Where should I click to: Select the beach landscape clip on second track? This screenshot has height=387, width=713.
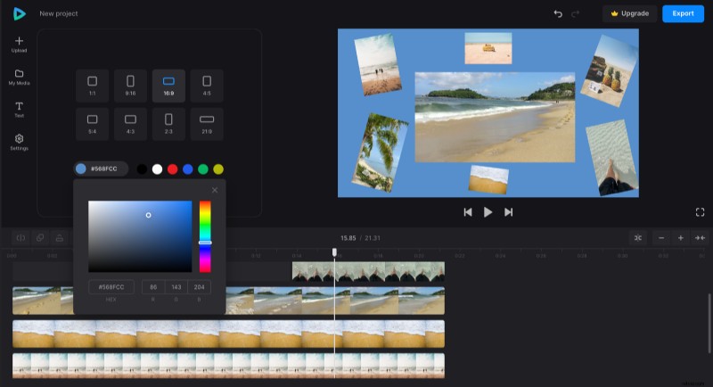pos(335,301)
